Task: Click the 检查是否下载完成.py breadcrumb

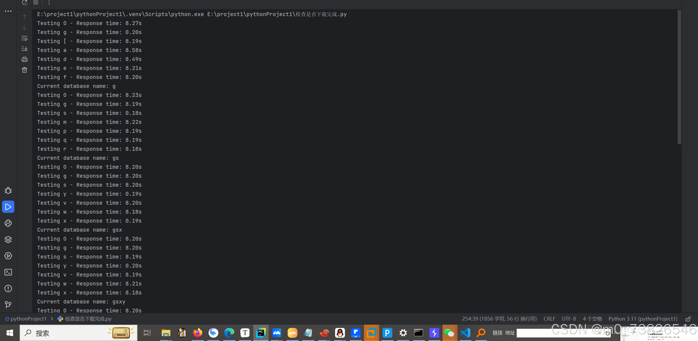Action: pos(88,319)
